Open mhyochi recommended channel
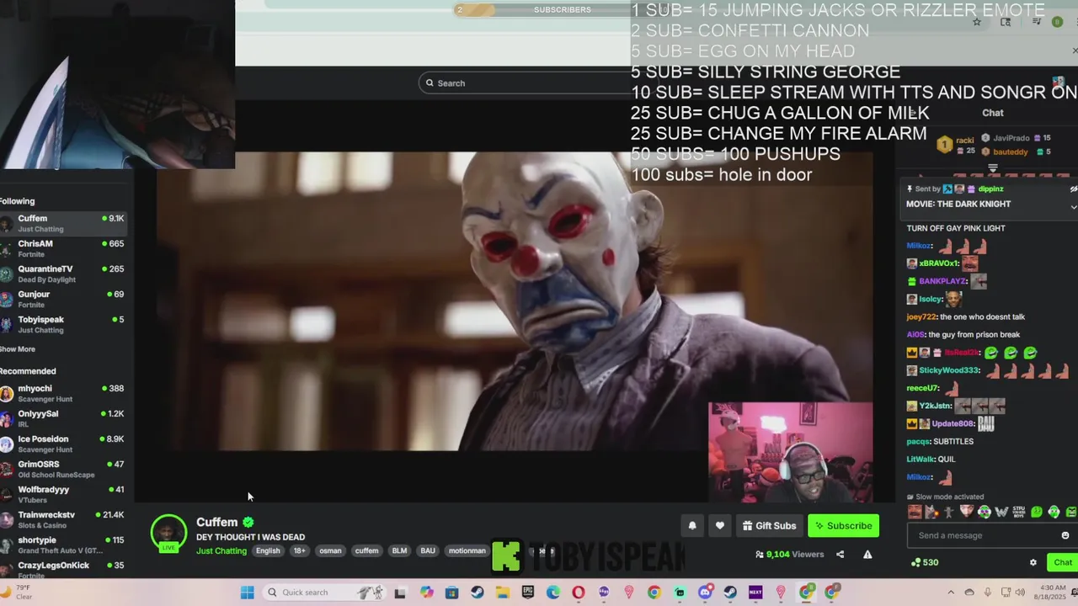 [63, 393]
